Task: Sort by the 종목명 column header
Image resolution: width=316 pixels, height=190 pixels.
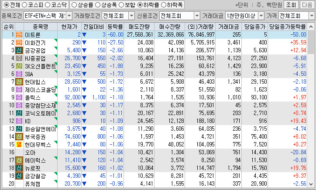Action: 41,27
